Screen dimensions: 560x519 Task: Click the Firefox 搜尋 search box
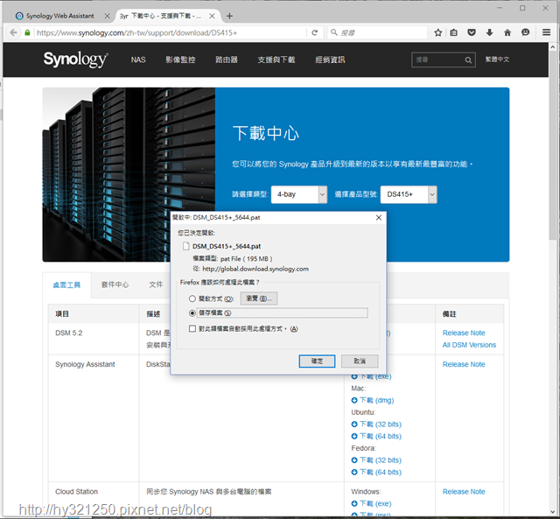point(377,32)
